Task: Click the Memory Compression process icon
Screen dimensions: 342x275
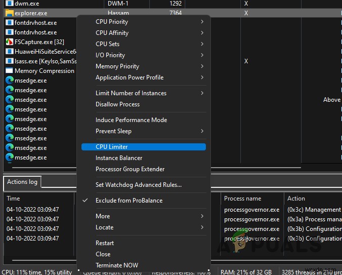Action: (x=10, y=70)
